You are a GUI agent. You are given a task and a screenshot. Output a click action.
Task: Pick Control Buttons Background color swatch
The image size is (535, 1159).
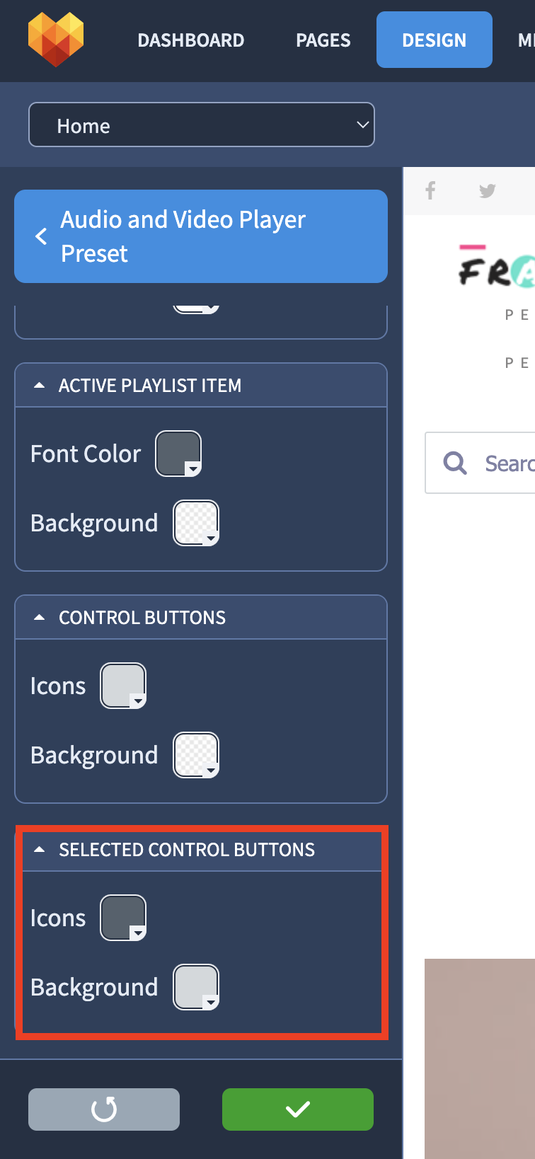click(197, 755)
